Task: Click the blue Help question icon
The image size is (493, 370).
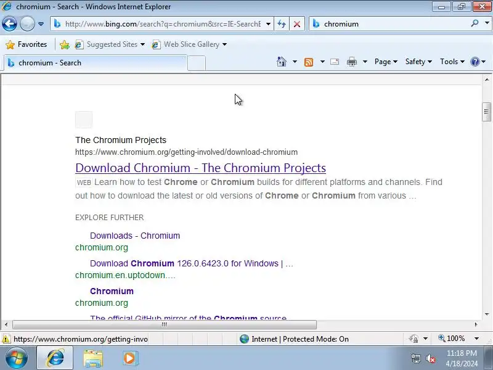Action: point(475,62)
